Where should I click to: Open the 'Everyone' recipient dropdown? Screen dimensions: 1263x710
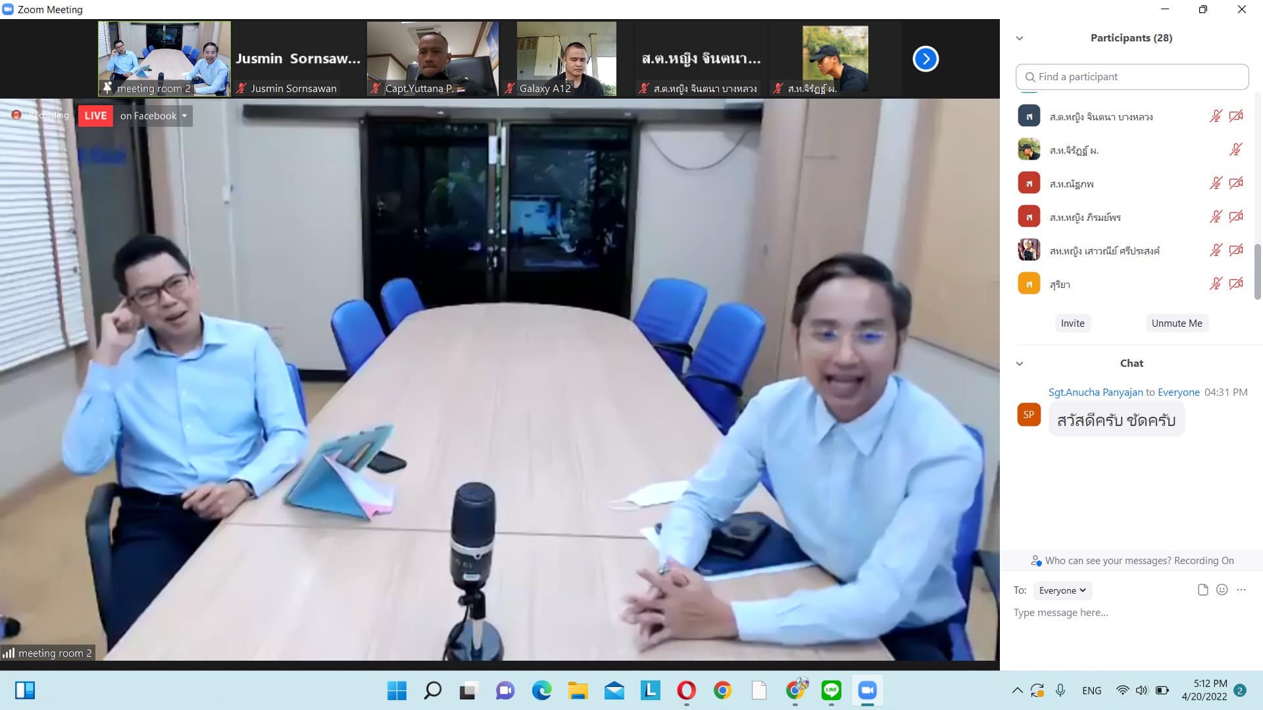pos(1062,590)
